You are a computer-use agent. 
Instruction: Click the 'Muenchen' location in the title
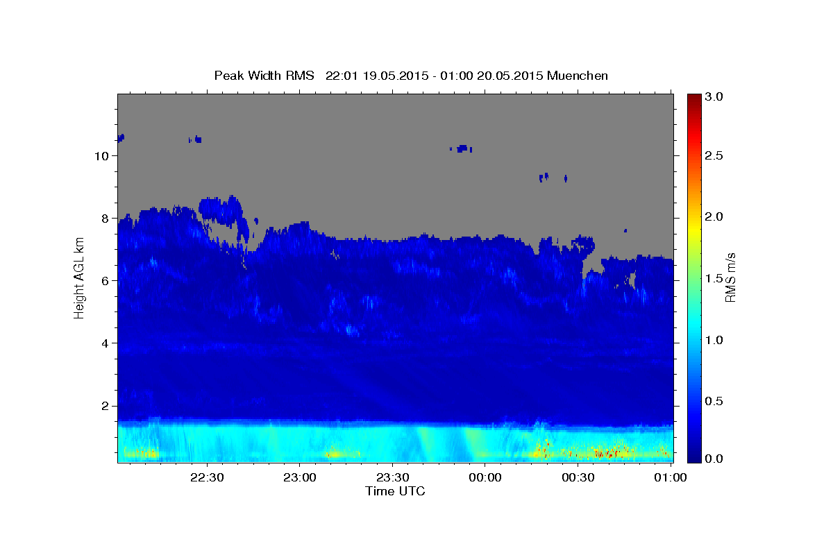[x=578, y=75]
